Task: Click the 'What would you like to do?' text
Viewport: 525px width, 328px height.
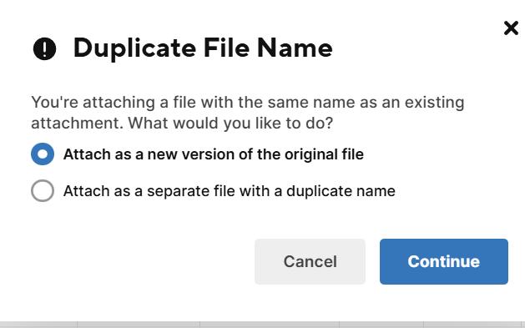Action: tap(230, 123)
